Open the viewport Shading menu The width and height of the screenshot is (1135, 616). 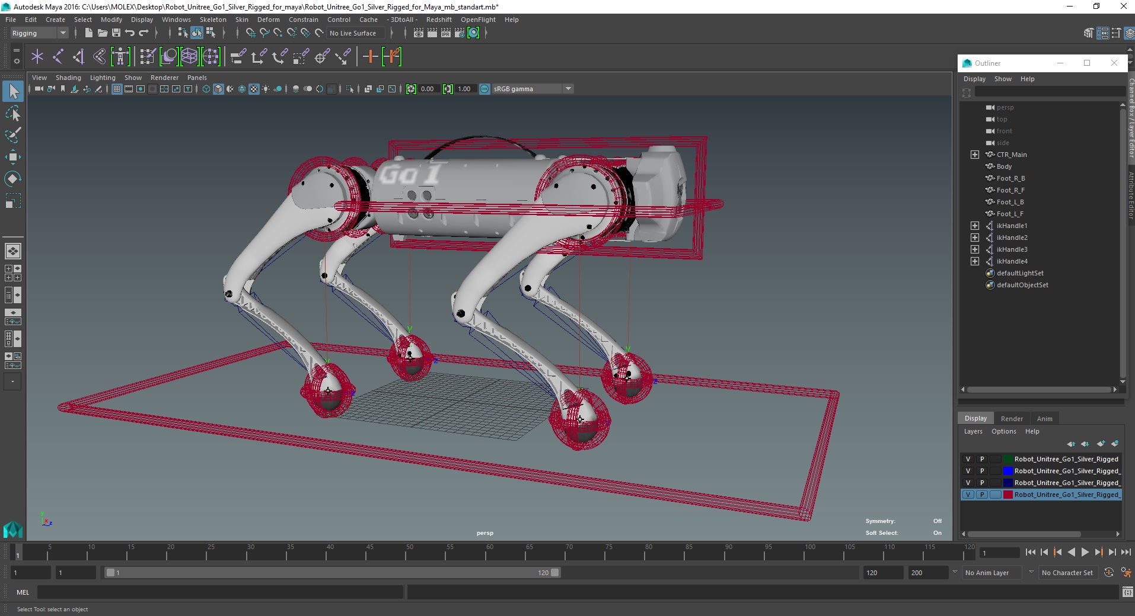(68, 78)
